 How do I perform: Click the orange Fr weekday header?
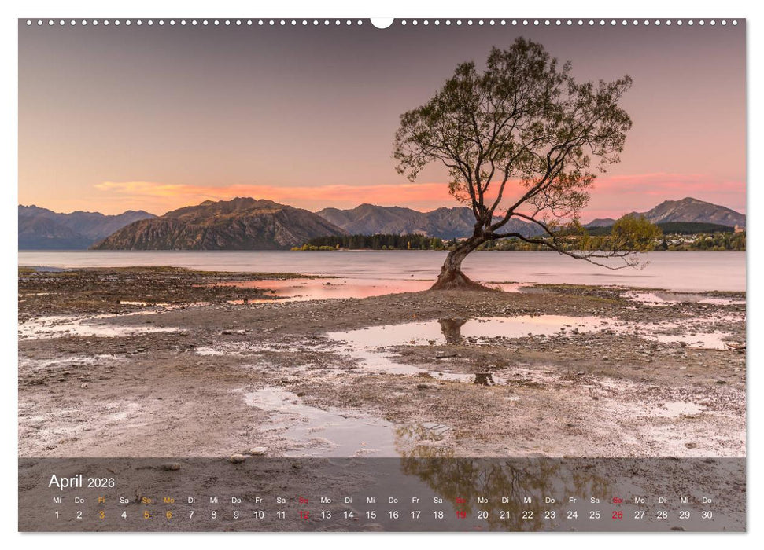pos(100,500)
